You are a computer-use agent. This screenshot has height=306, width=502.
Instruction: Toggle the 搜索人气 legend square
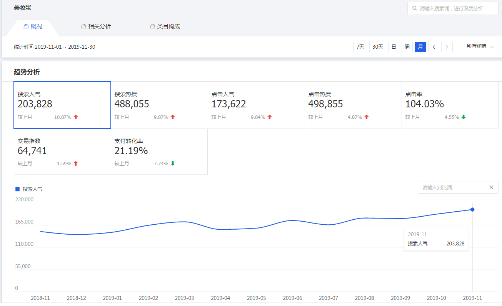(x=17, y=189)
